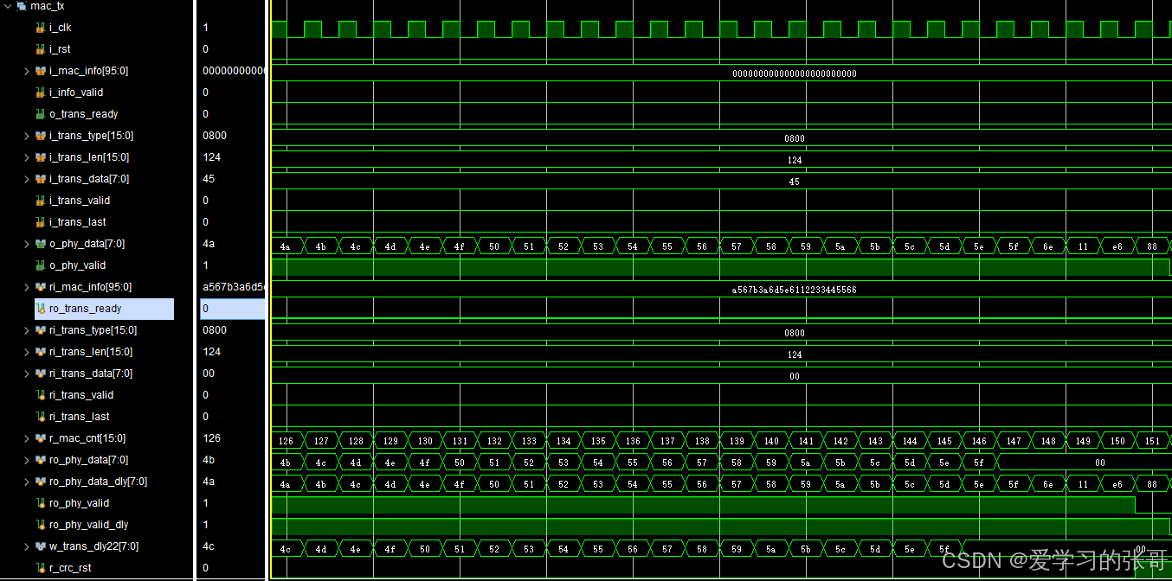Click the ro_phy_valid signal icon
The height and width of the screenshot is (581, 1172).
40,503
